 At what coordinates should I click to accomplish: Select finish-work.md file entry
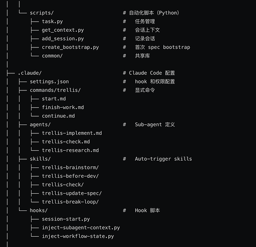(63, 107)
